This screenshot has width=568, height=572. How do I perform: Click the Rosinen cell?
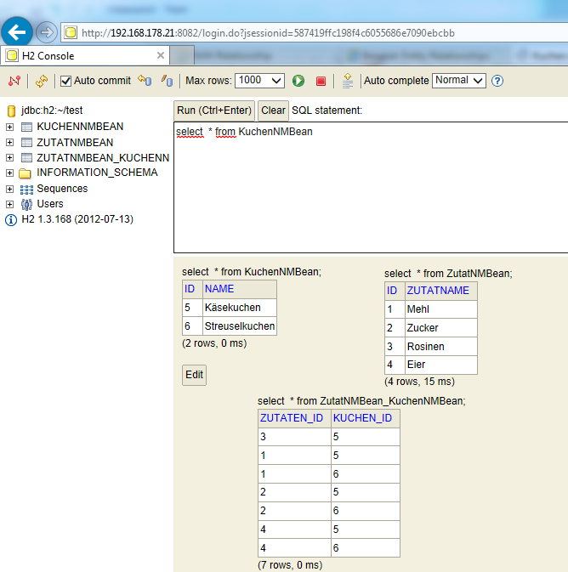coord(441,347)
